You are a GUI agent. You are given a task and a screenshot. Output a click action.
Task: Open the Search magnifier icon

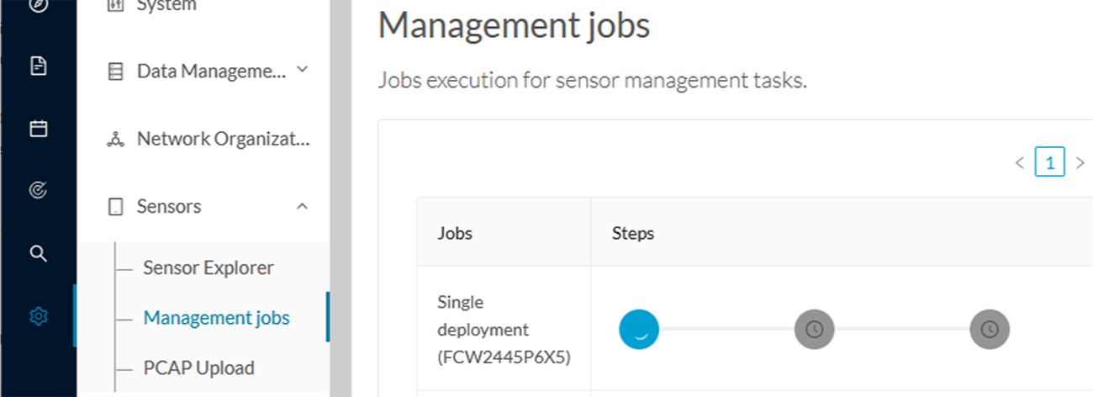38,253
